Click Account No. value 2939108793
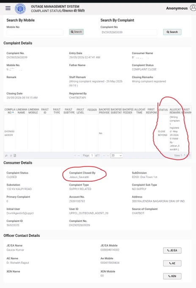Screen dimensions: 196x288 [x=77, y=201]
